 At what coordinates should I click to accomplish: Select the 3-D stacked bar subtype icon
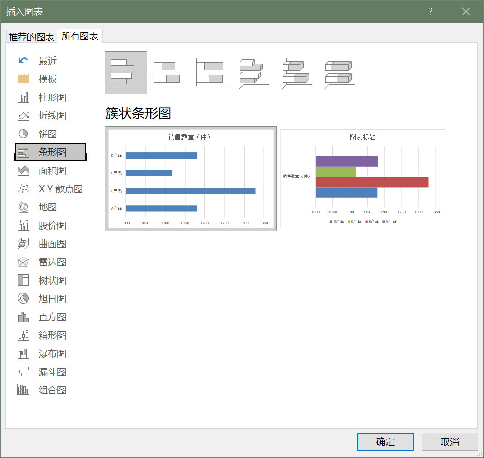click(296, 73)
